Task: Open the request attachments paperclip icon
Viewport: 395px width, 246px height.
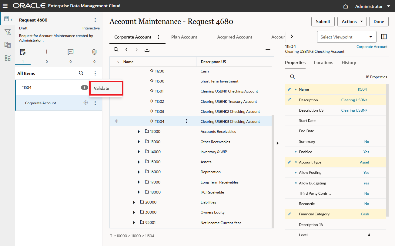Action: (x=94, y=52)
